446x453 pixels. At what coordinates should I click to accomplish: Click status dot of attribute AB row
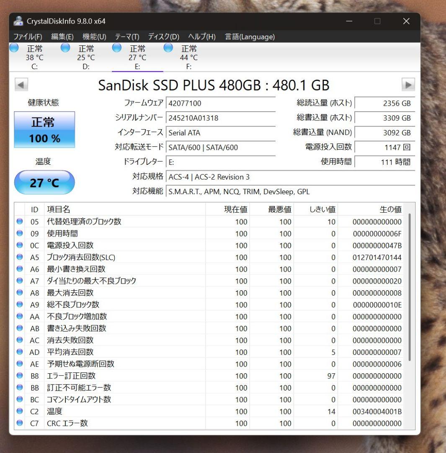tap(20, 328)
